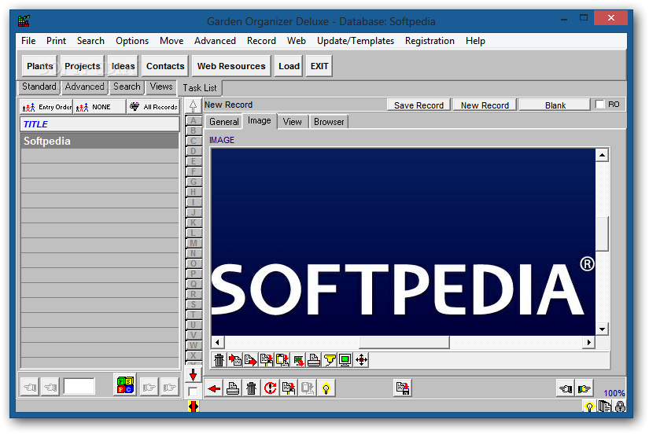
Task: Open the Entry Order sort selector
Action: 46,107
